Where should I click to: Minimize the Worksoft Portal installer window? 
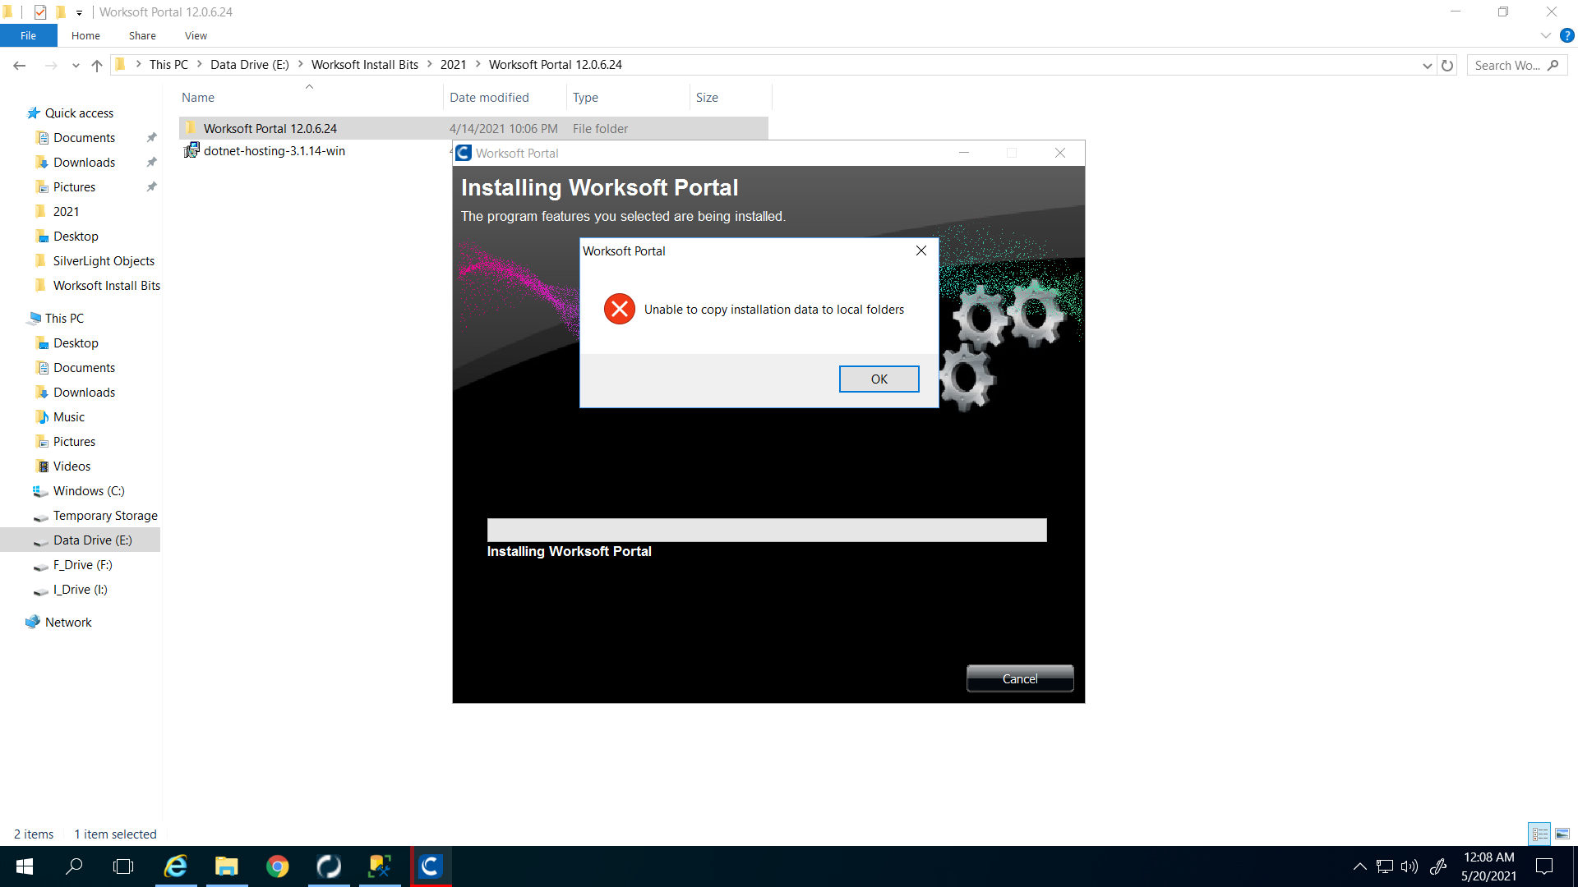click(964, 153)
